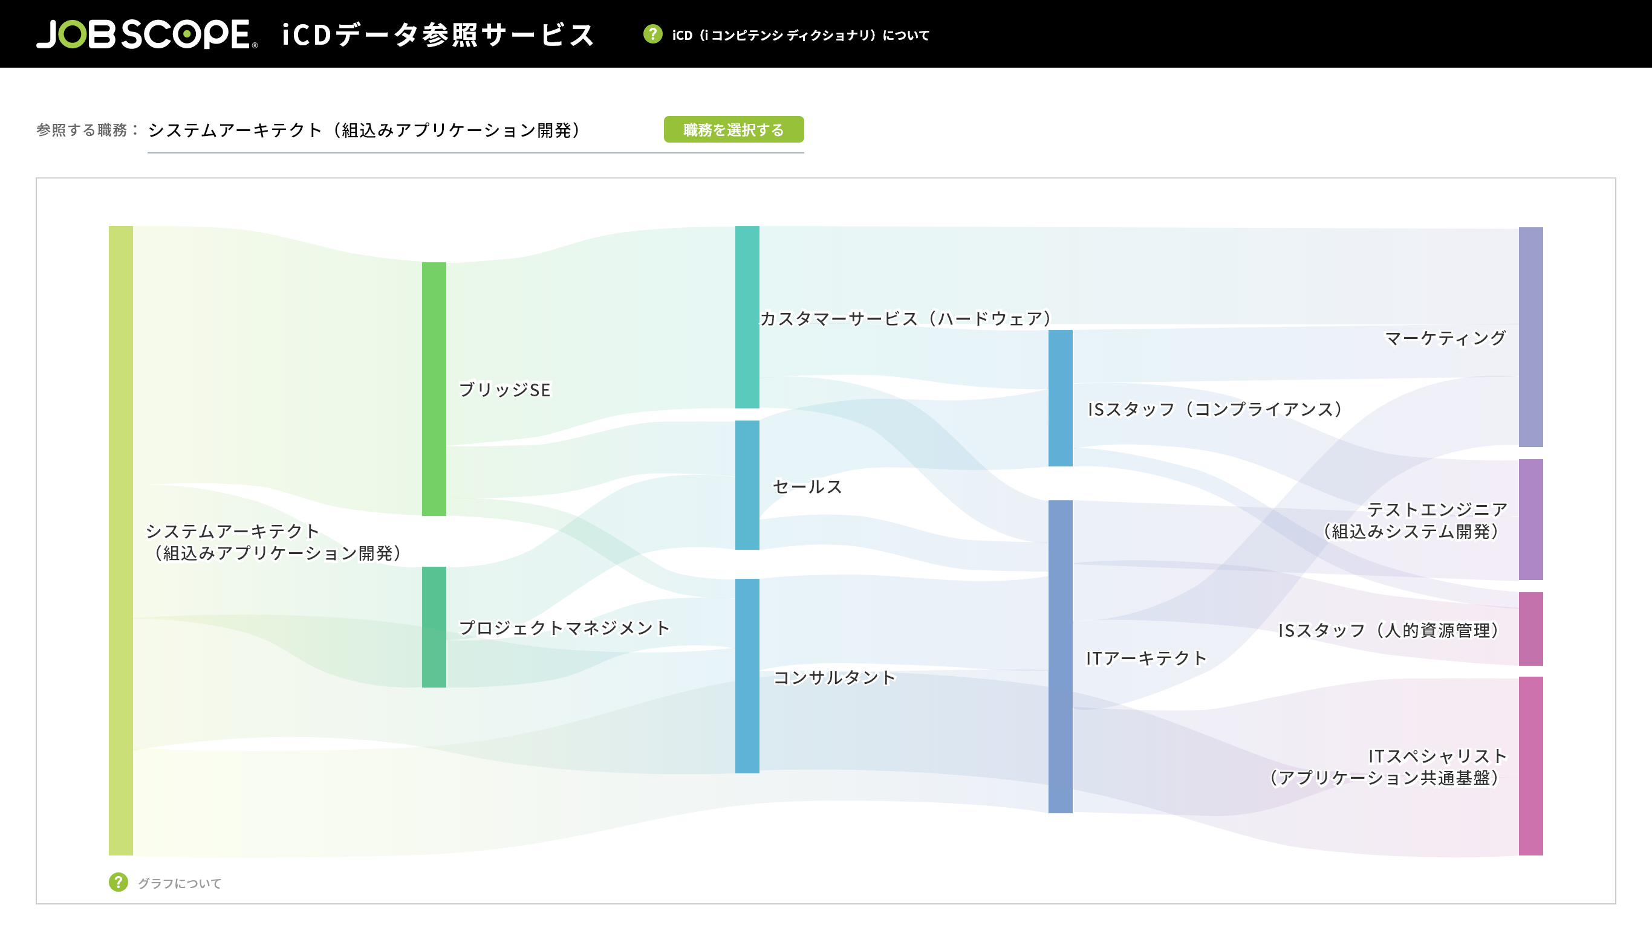Click the カスタマーサービス（ハードウェア） node bar
Screen dimensions: 1652x928
point(747,317)
